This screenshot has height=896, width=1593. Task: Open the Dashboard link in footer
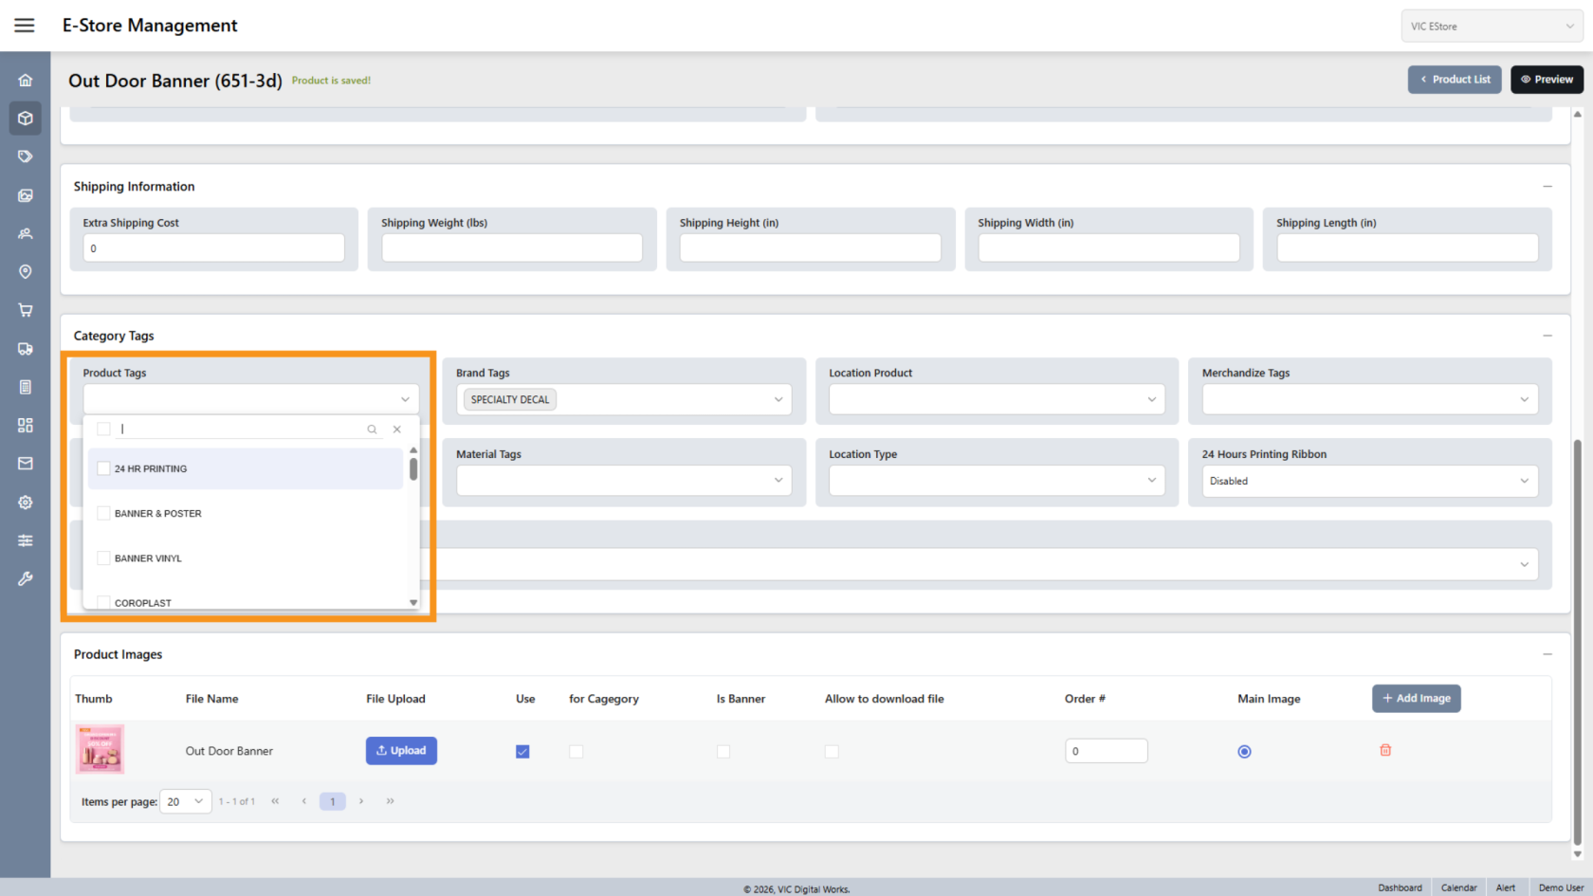1400,887
